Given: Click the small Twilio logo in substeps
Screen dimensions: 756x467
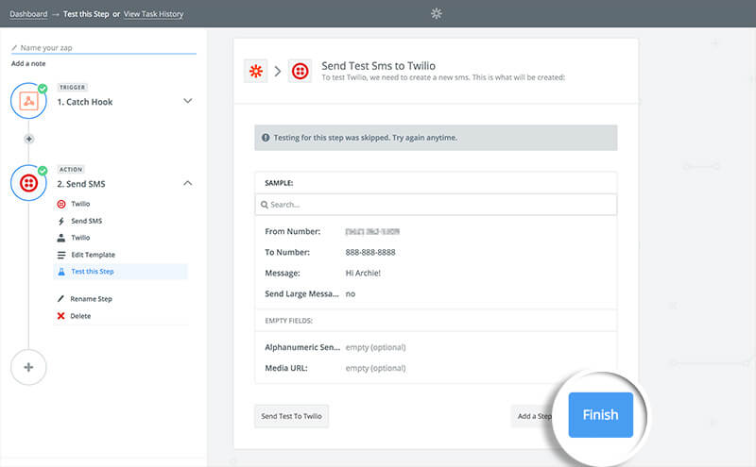Looking at the screenshot, I should (x=61, y=204).
